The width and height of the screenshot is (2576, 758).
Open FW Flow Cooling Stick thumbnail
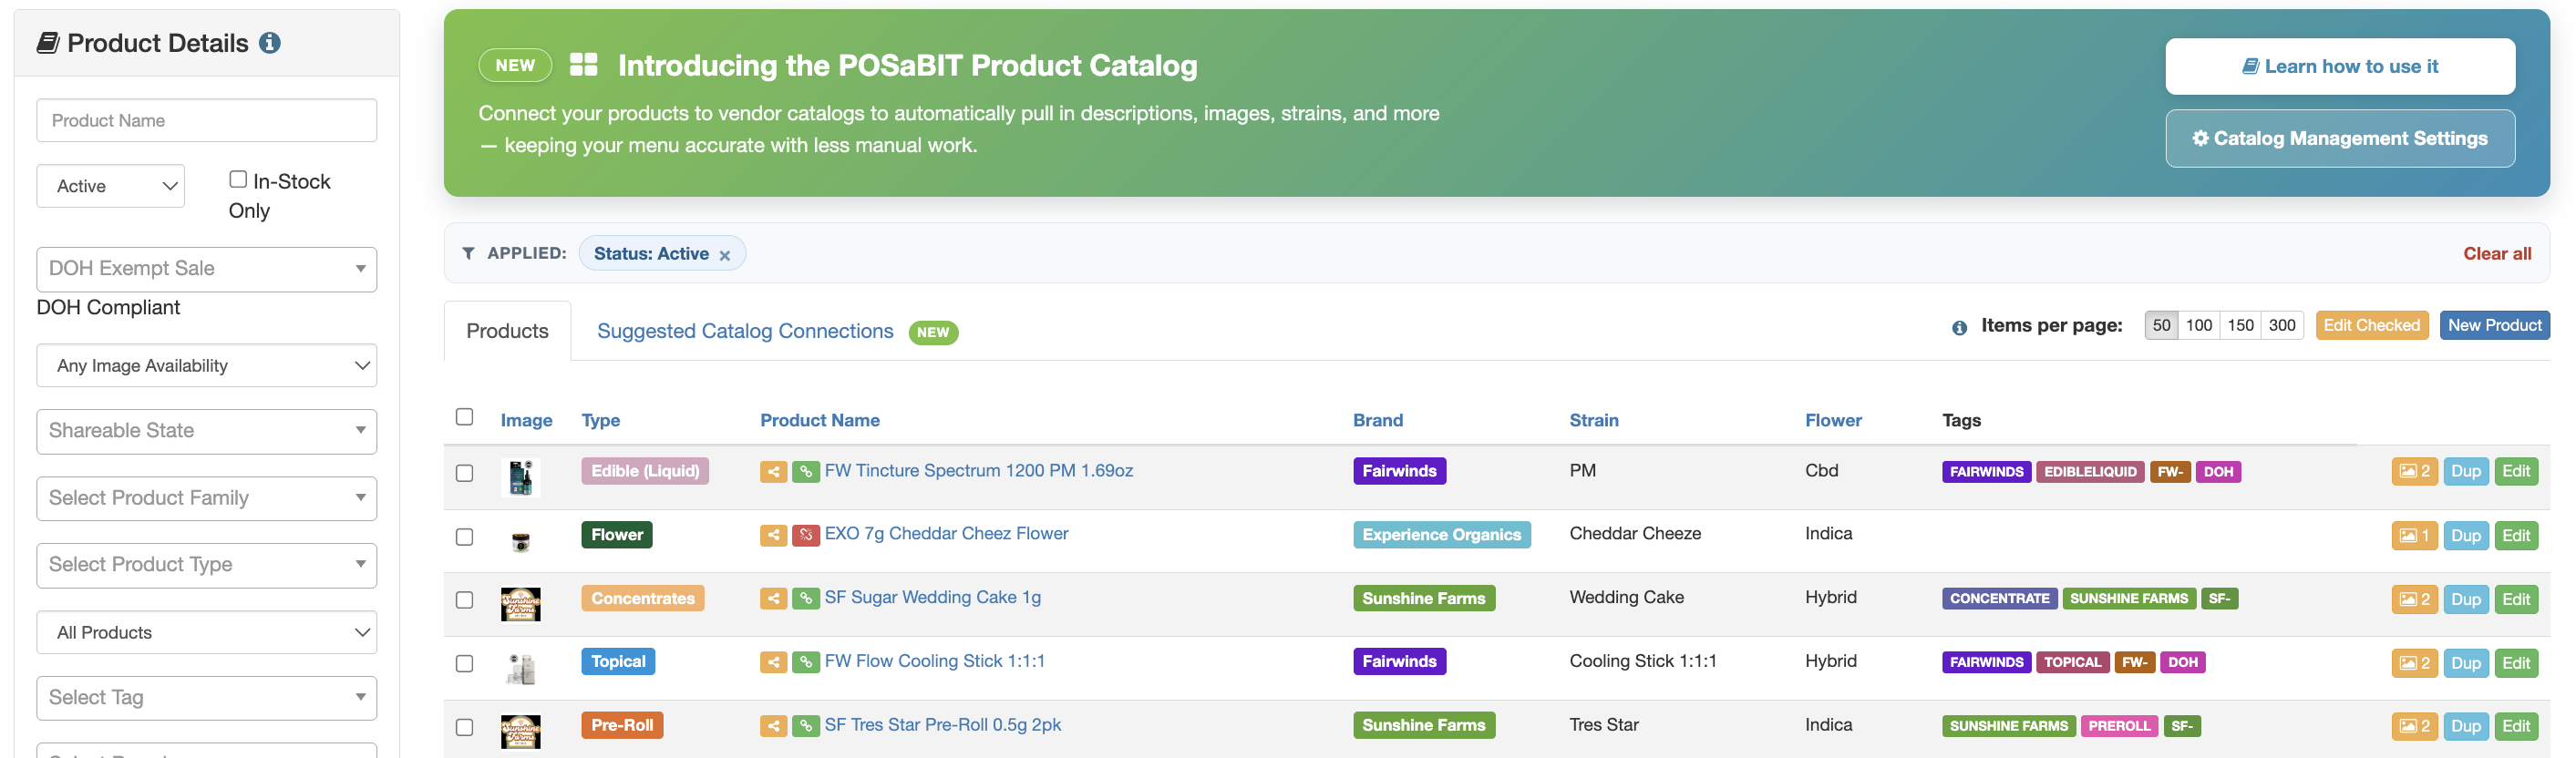[x=520, y=668]
